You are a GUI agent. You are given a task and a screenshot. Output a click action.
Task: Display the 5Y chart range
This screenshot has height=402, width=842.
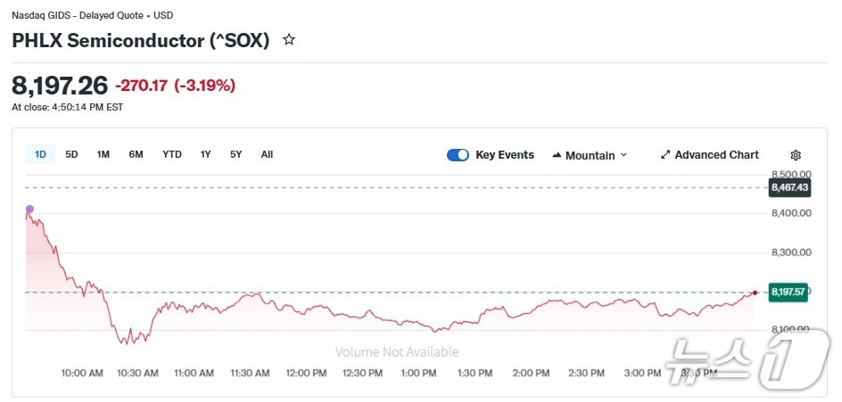click(x=235, y=154)
